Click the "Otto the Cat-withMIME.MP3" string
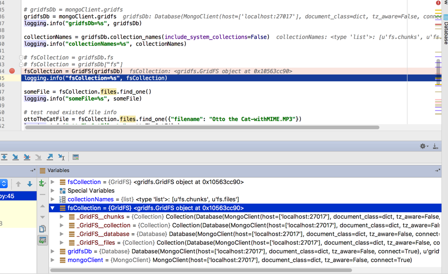Image resolution: width=448 pixels, height=274 pixels. pyautogui.click(x=252, y=119)
